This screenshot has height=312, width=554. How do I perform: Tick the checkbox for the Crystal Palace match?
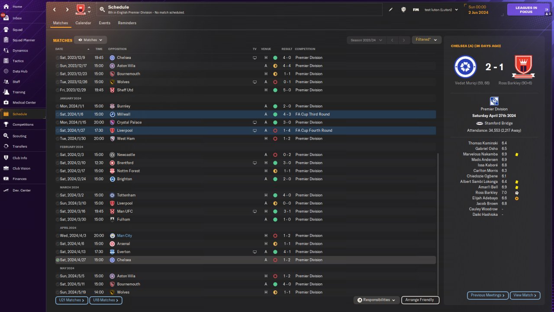(58, 123)
